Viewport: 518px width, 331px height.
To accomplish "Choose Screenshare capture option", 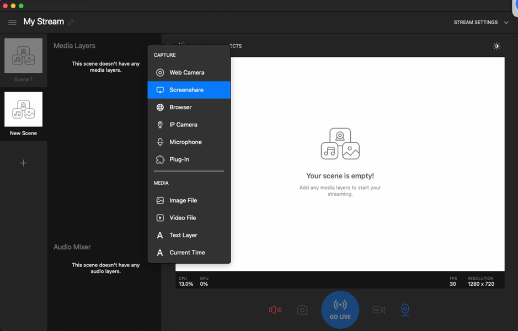I will [186, 90].
